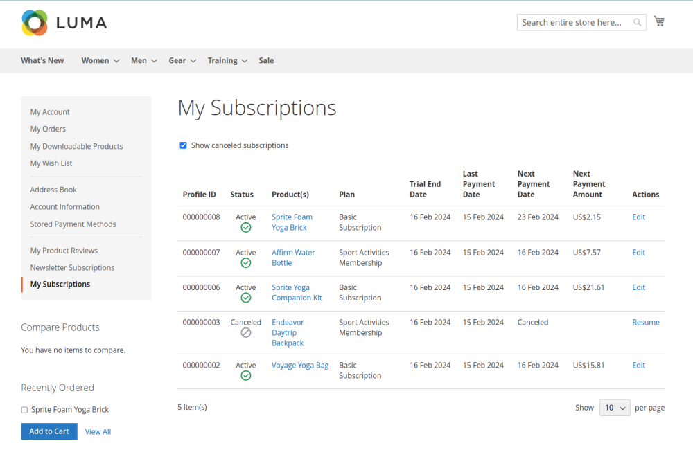
Task: Go to My Orders in sidebar
Action: 48,129
